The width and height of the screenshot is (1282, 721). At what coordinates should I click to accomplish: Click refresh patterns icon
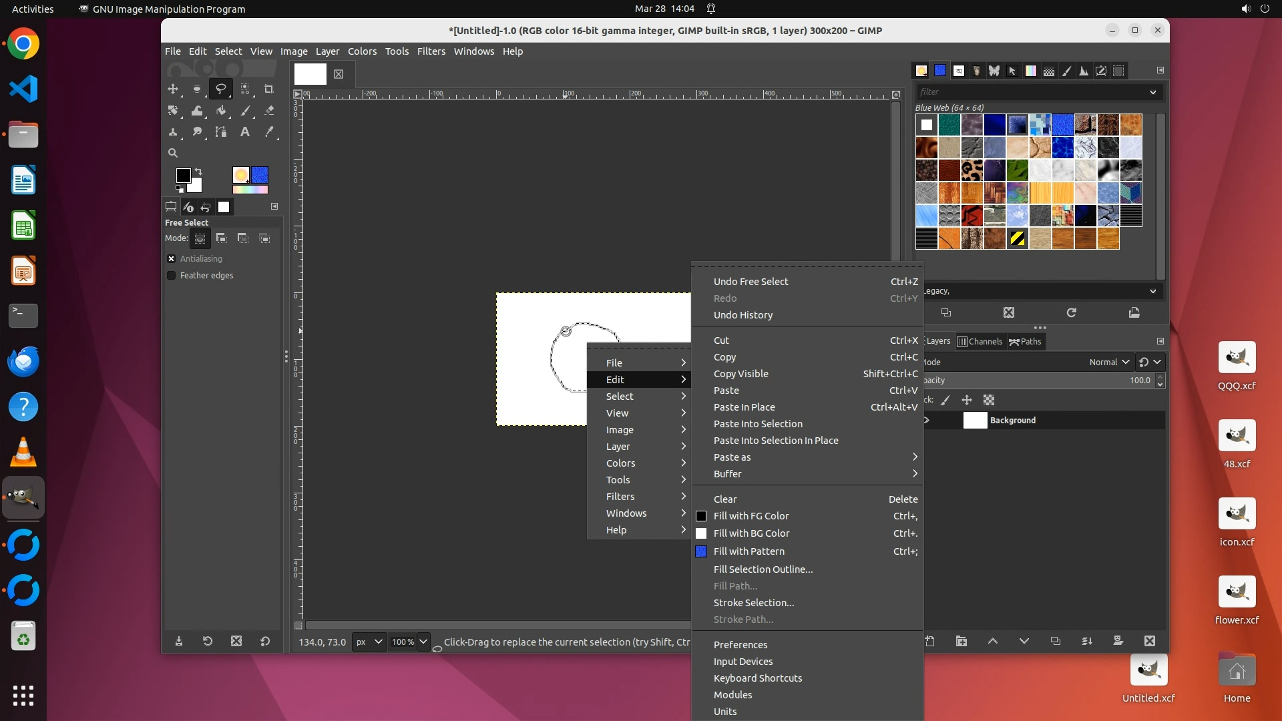(1071, 312)
